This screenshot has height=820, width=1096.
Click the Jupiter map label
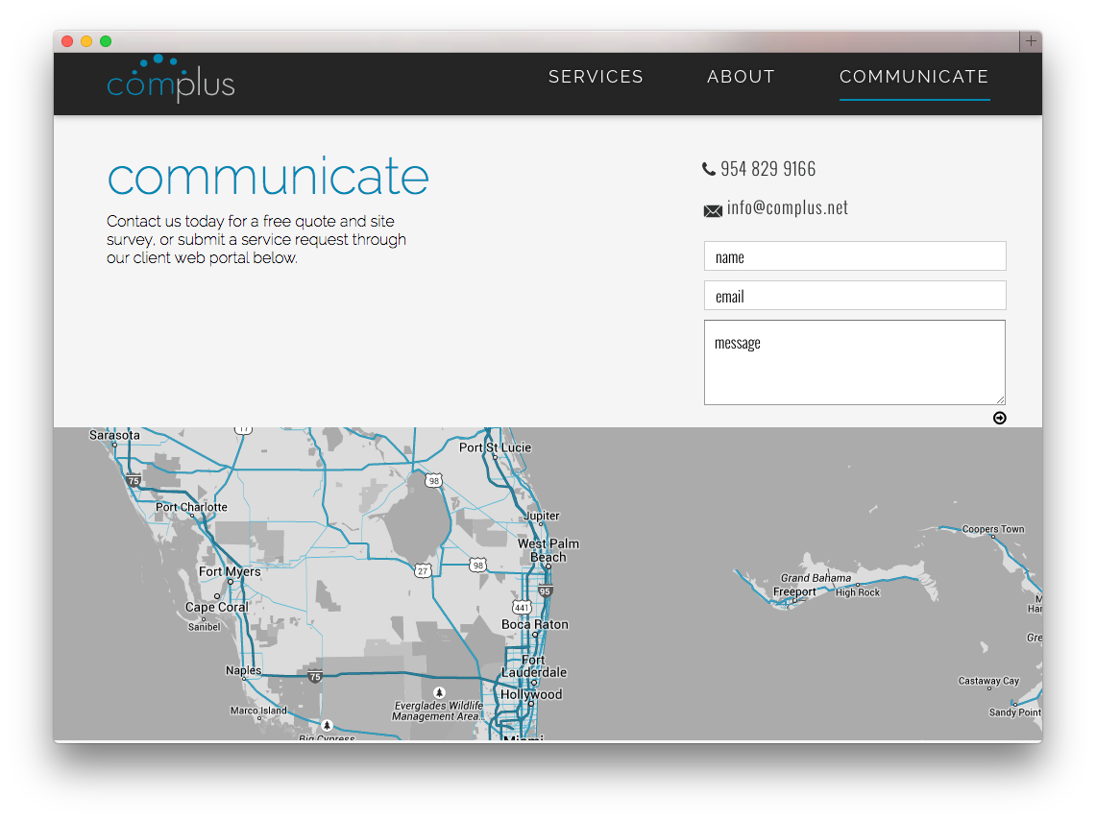(x=543, y=517)
